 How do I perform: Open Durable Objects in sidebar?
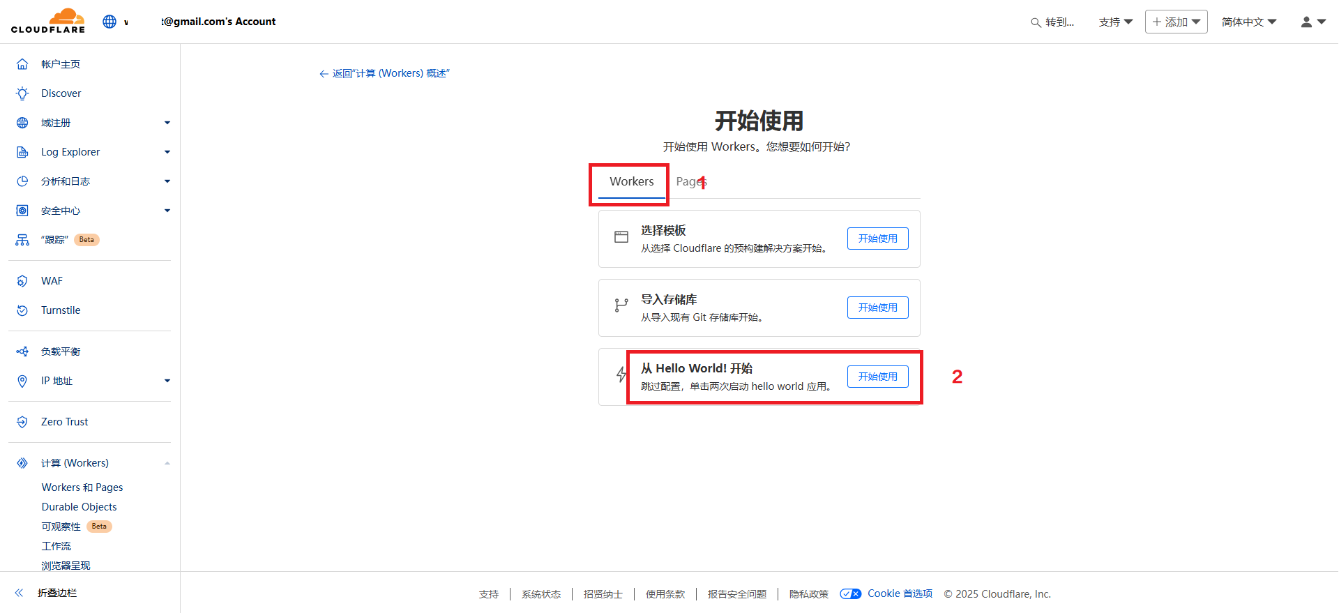point(79,507)
